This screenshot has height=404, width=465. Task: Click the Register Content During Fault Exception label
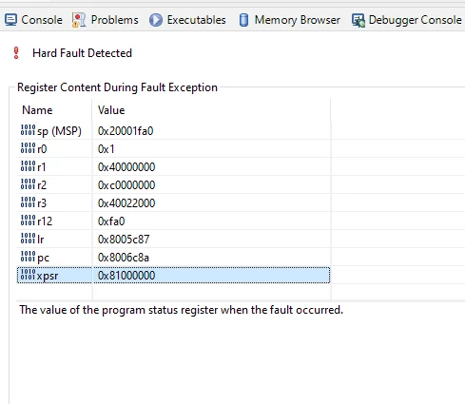click(117, 87)
